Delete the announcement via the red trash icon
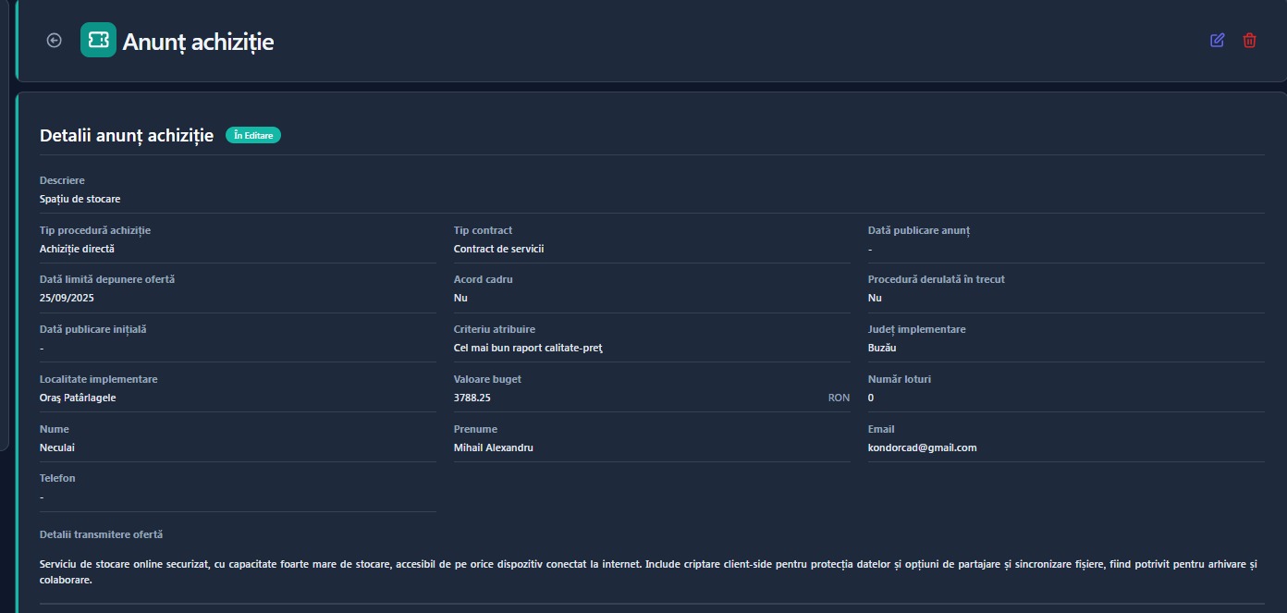This screenshot has height=613, width=1287. pyautogui.click(x=1249, y=41)
